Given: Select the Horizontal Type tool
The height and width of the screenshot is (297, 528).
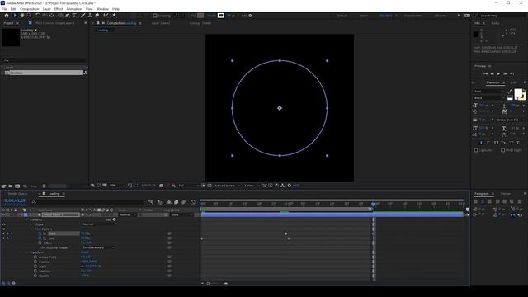Looking at the screenshot, I should pos(74,16).
